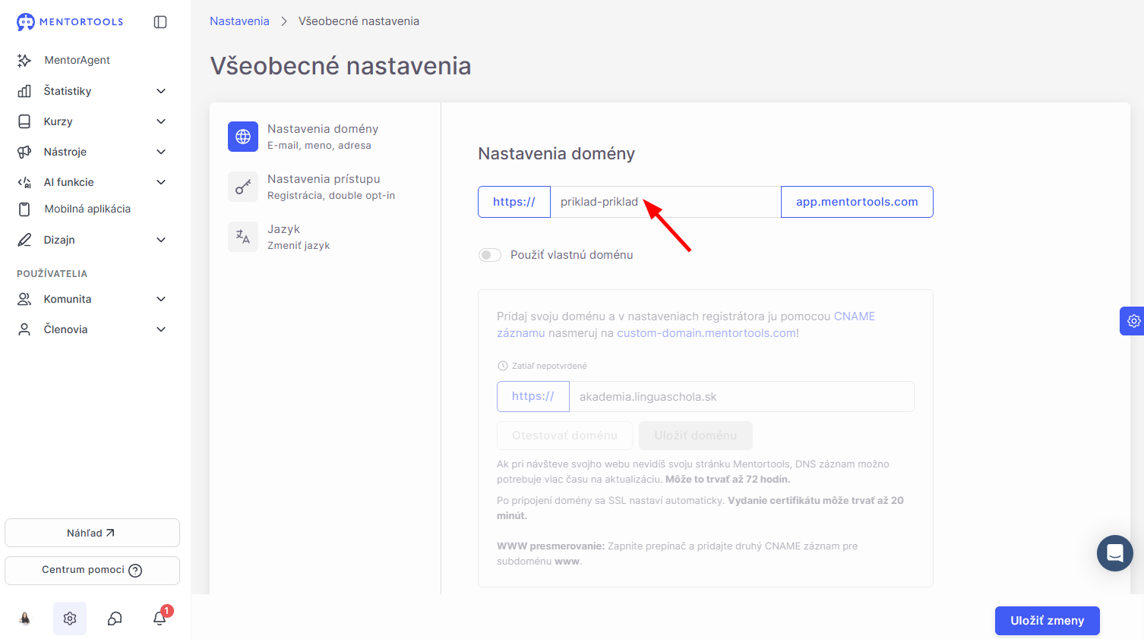The image size is (1144, 639).
Task: Switch to the Jazyk settings tab
Action: tap(325, 237)
